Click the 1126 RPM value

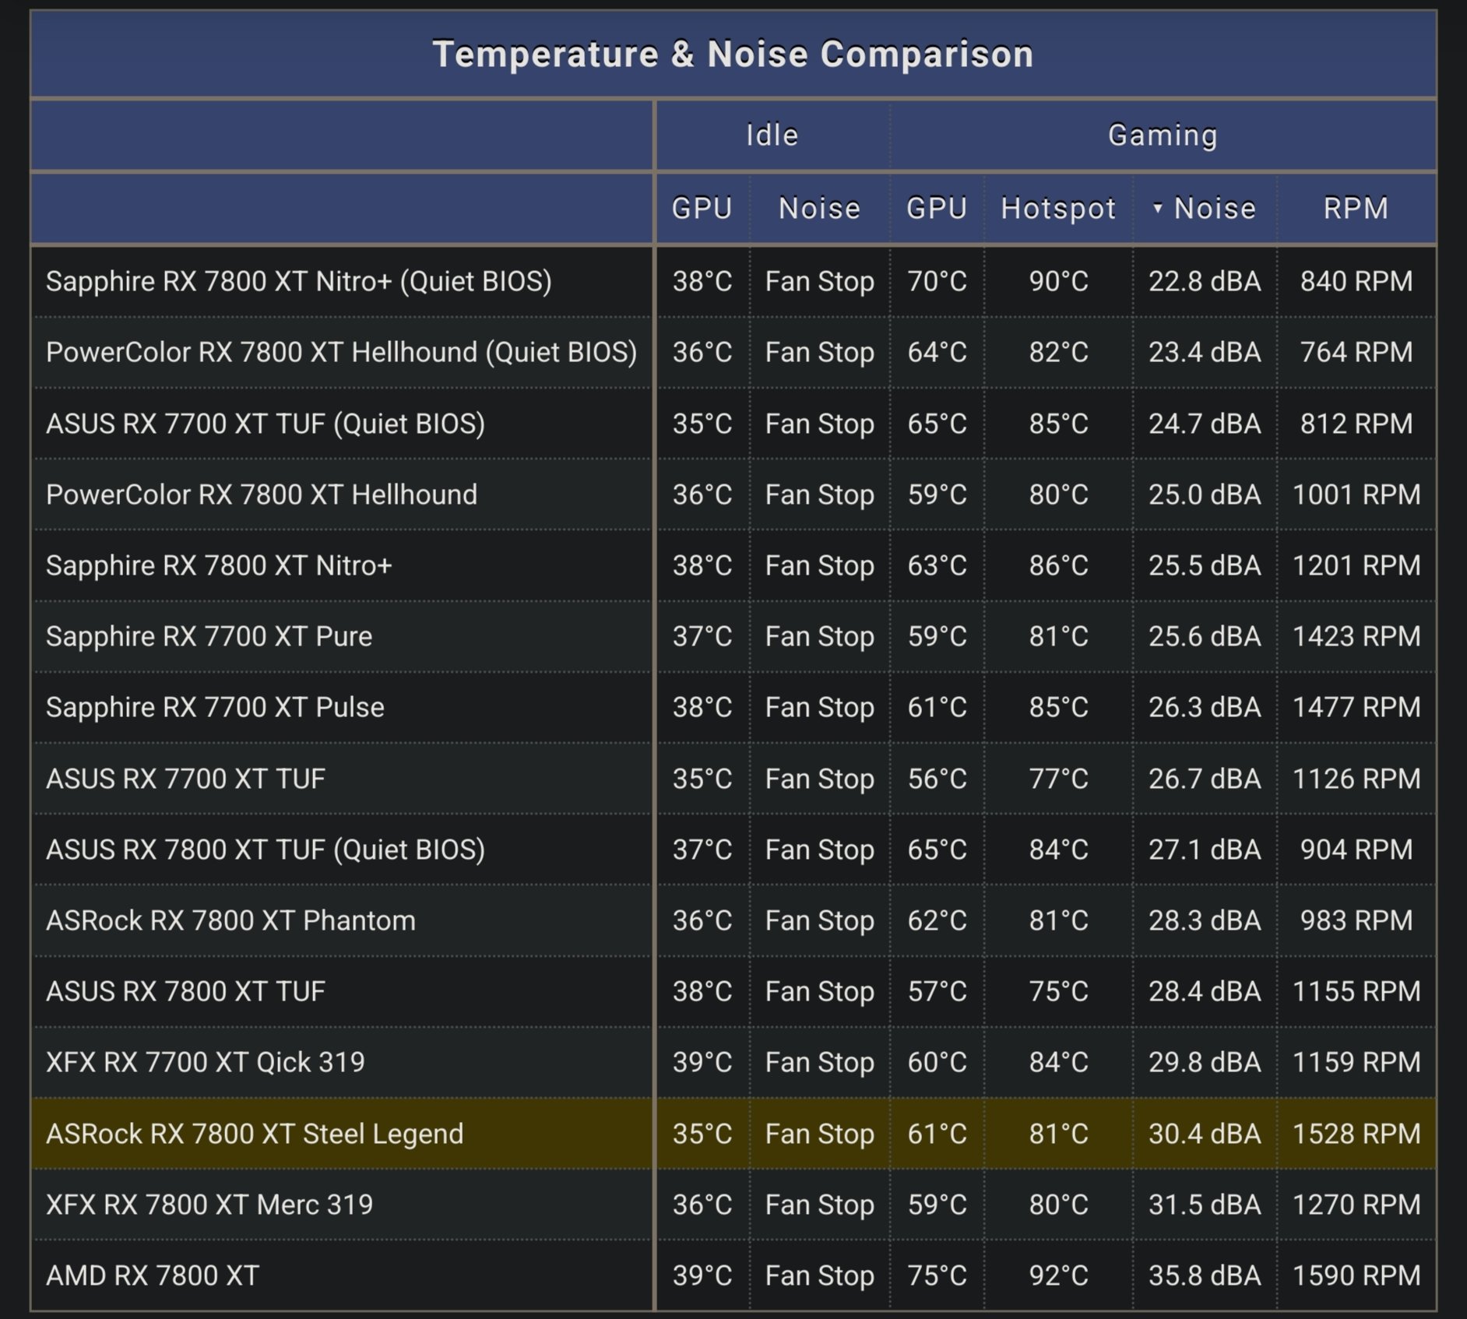point(1356,779)
